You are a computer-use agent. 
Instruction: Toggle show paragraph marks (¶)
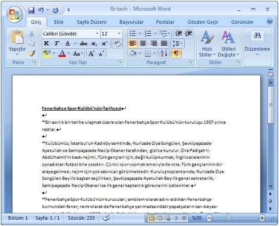tap(176, 53)
